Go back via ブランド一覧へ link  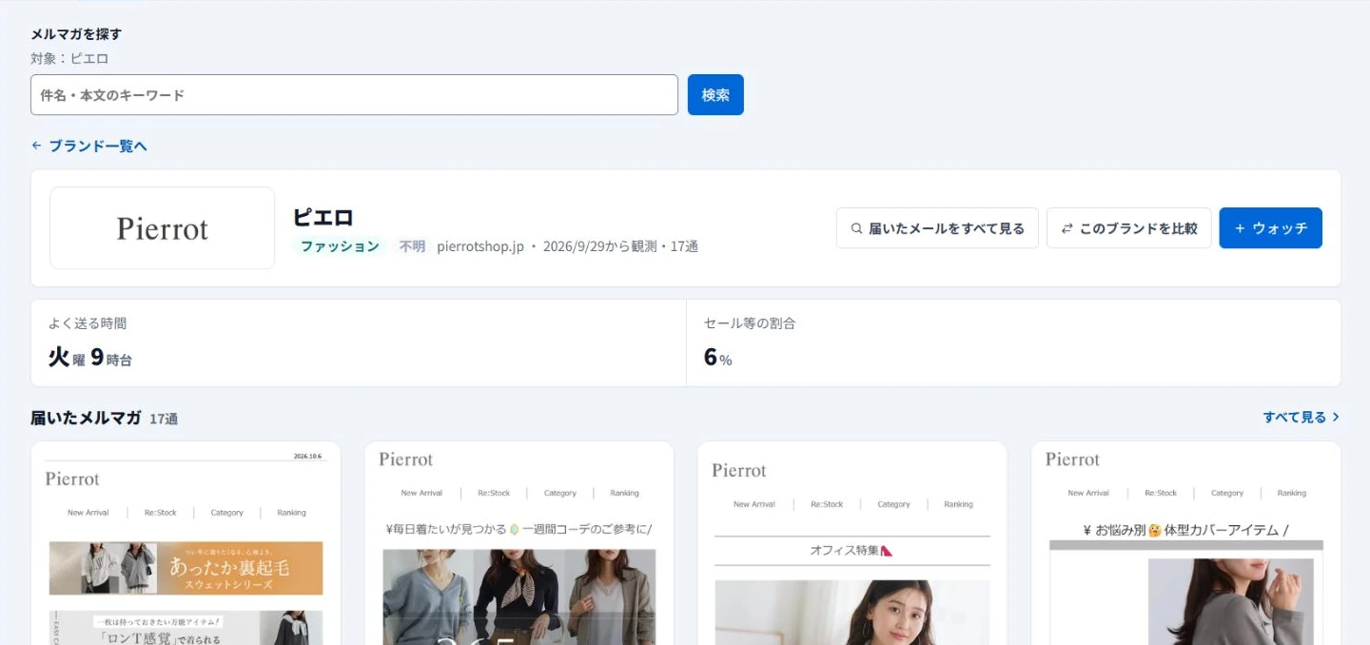coord(89,146)
